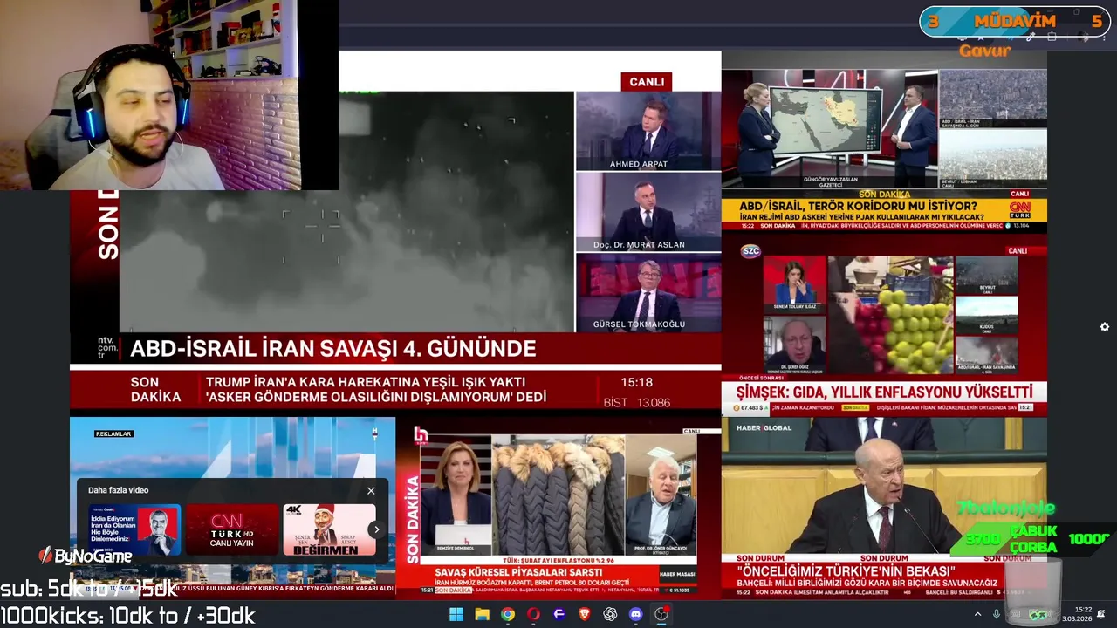
Task: Click the eyedropper extension icon in browser toolbar
Action: point(1031,37)
